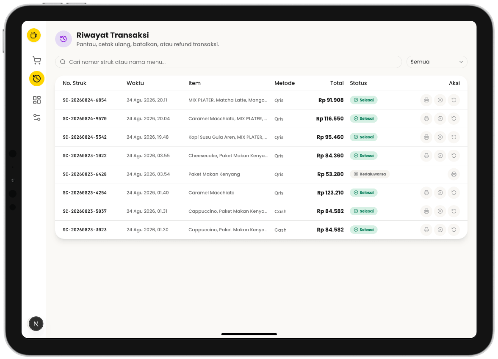Click Caramel Macchiato item in 01.40 row

[x=211, y=193]
